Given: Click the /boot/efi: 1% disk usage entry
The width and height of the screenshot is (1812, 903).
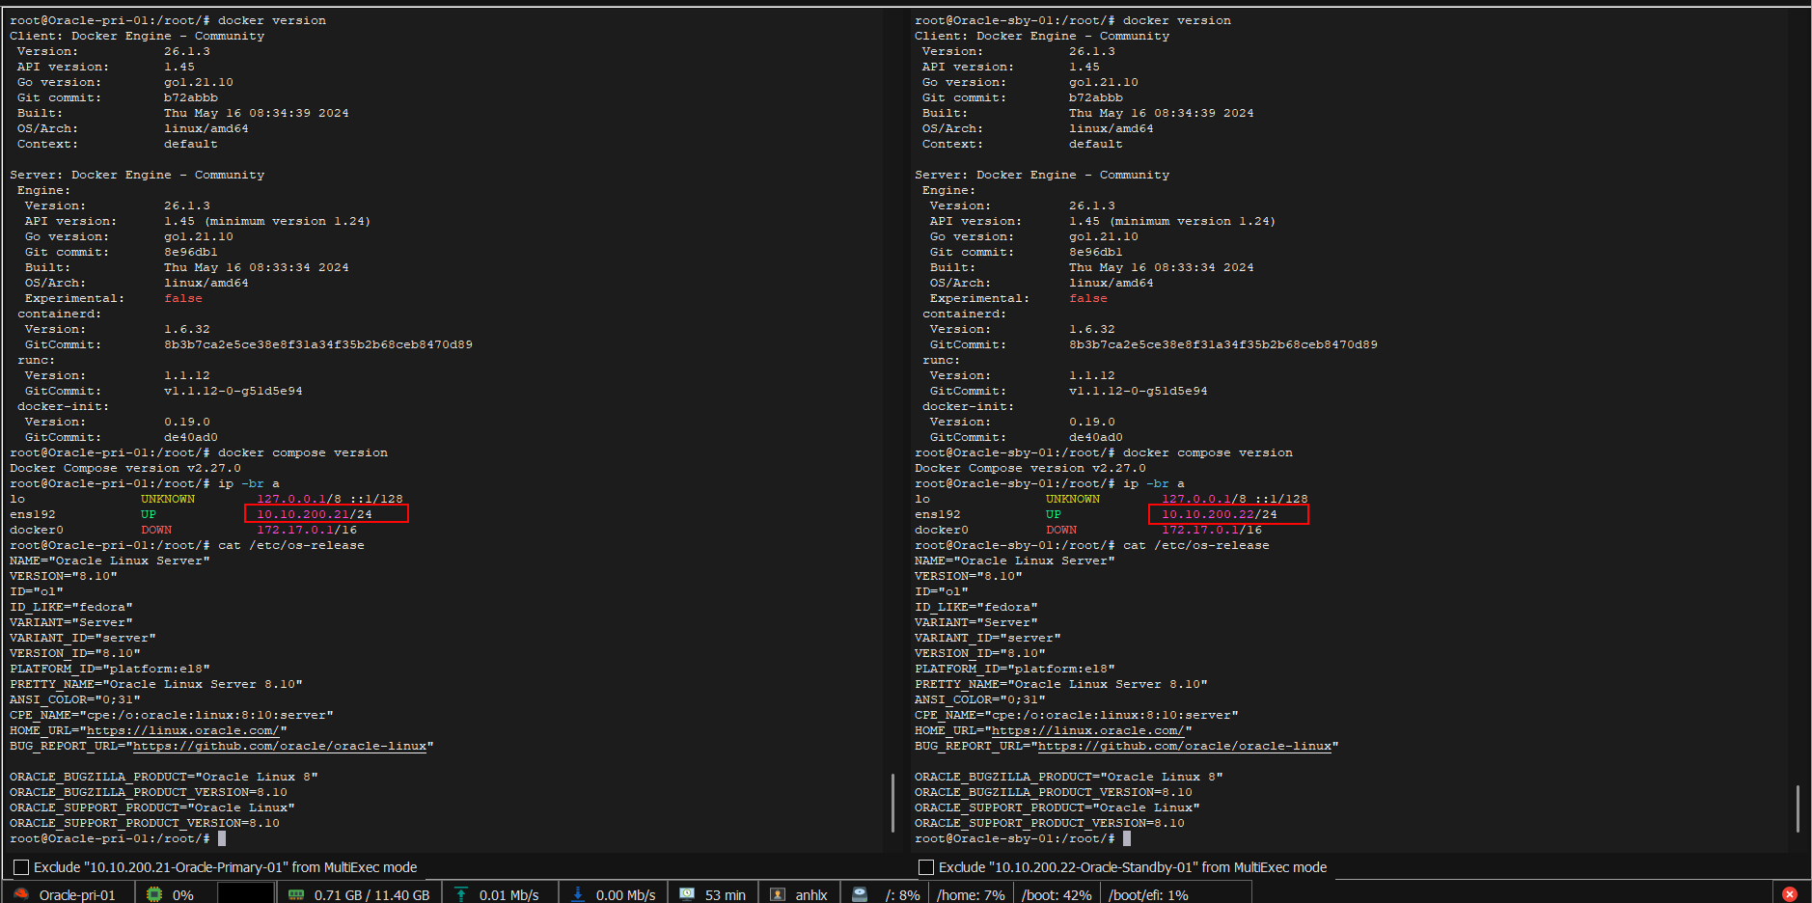Looking at the screenshot, I should pos(1148,895).
